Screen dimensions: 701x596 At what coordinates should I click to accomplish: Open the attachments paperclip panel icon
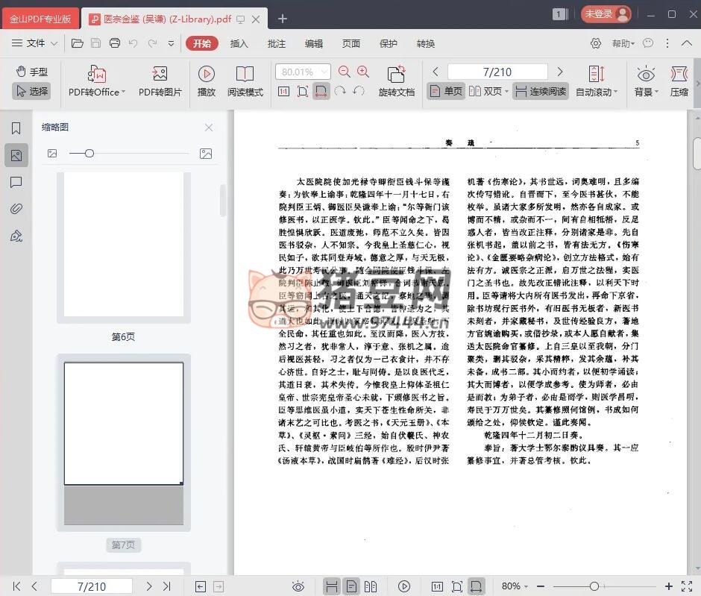tap(16, 209)
